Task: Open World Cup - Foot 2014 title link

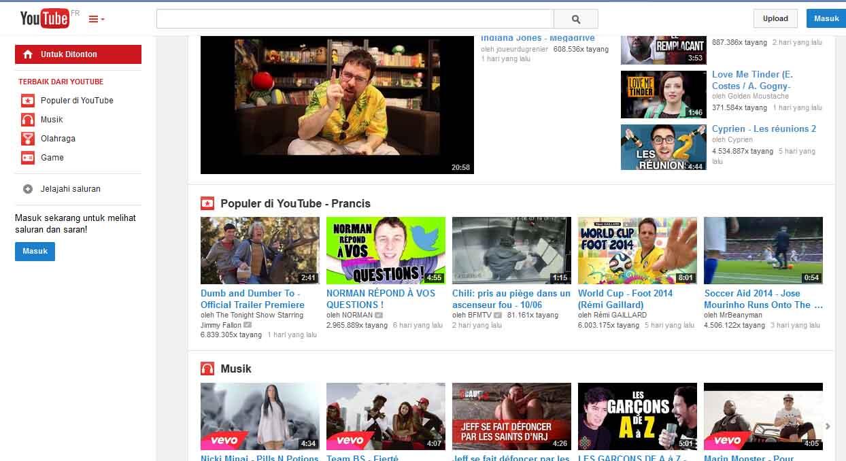Action: tap(625, 299)
